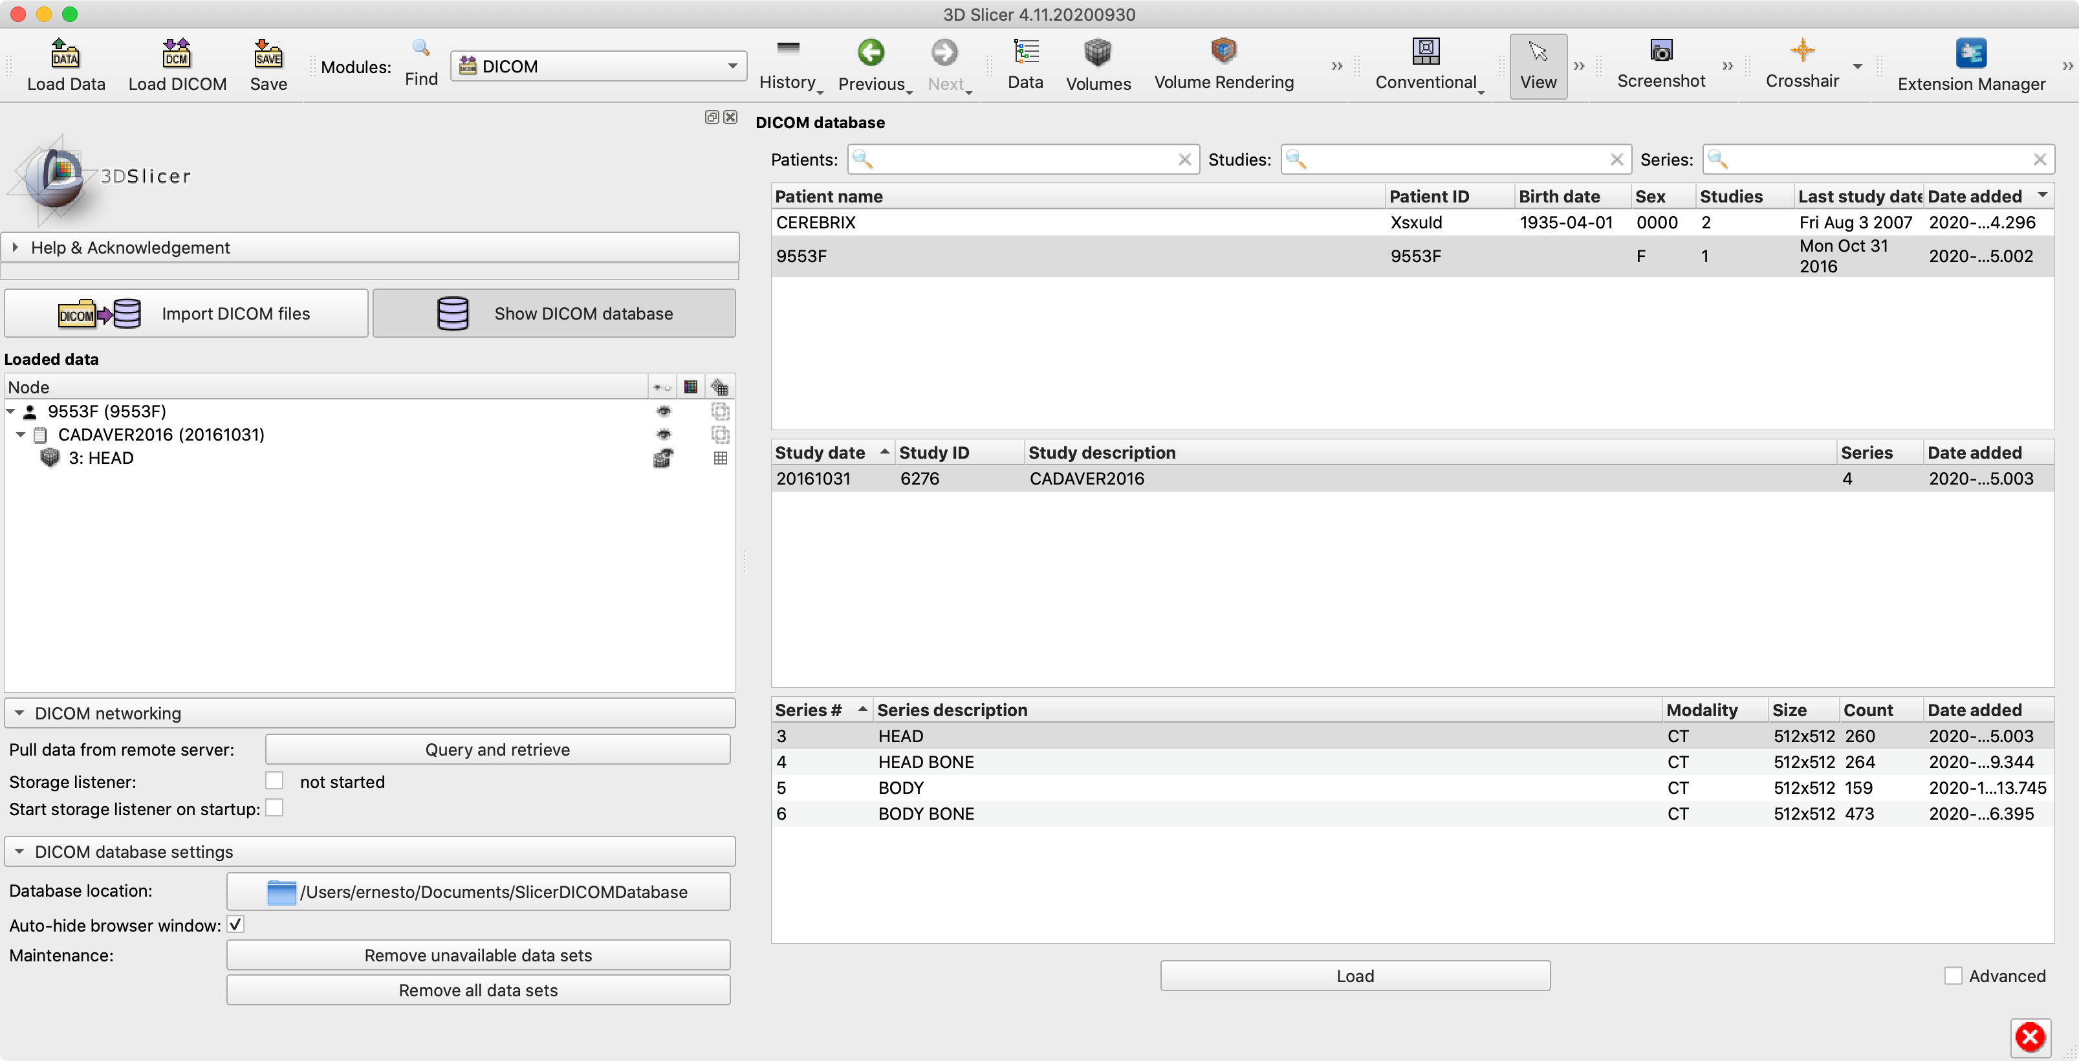Image resolution: width=2079 pixels, height=1061 pixels.
Task: Click transform icon for 9553F patient row
Action: coord(720,411)
